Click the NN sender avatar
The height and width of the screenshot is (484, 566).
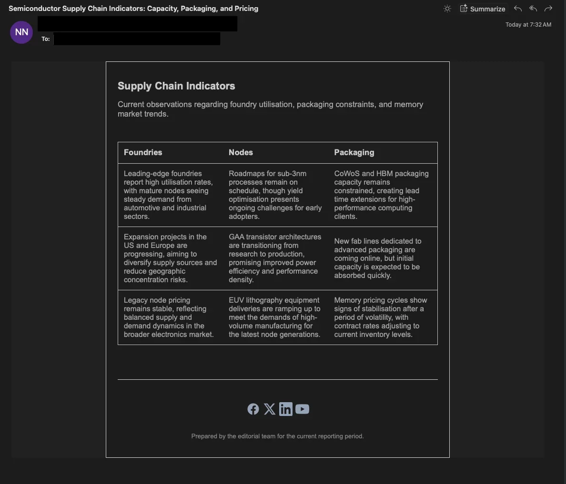(x=21, y=32)
